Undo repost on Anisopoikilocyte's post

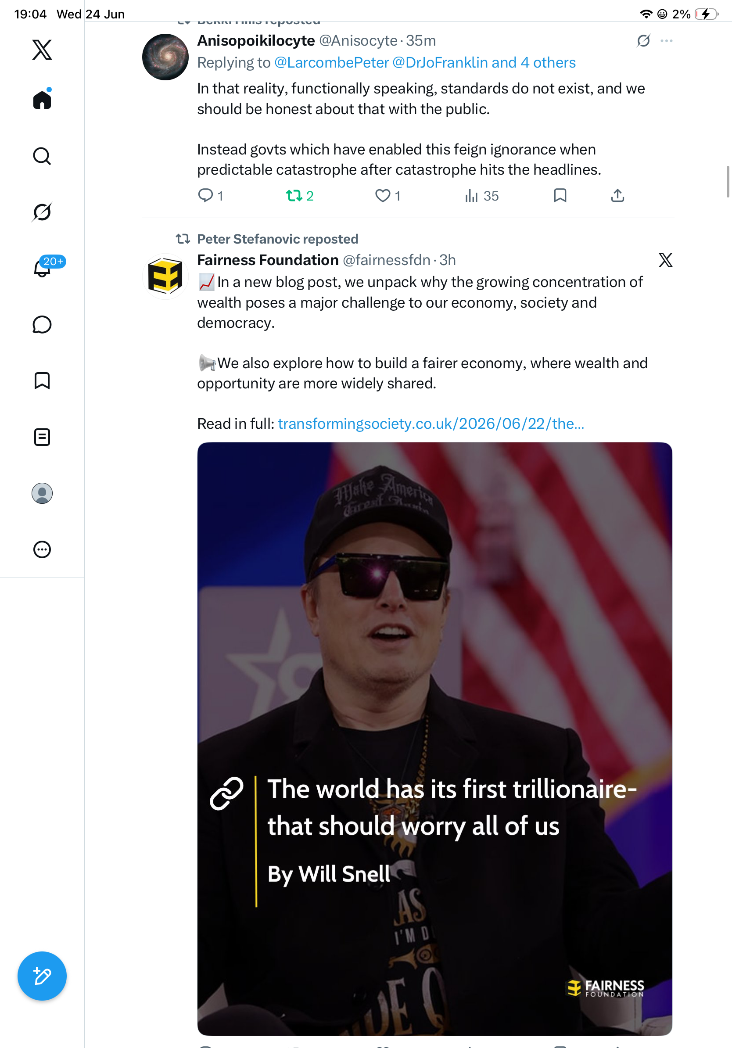click(x=299, y=196)
